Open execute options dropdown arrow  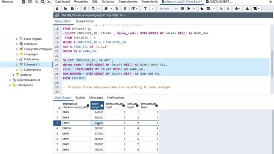point(194,9)
